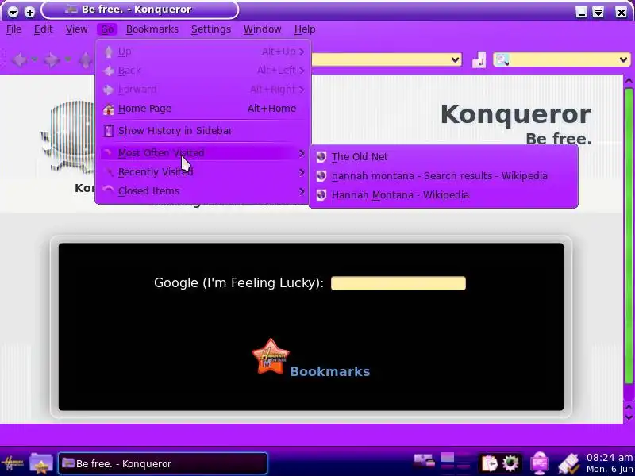Choose Home Page from Go menu
This screenshot has width=635, height=476.
pos(203,109)
